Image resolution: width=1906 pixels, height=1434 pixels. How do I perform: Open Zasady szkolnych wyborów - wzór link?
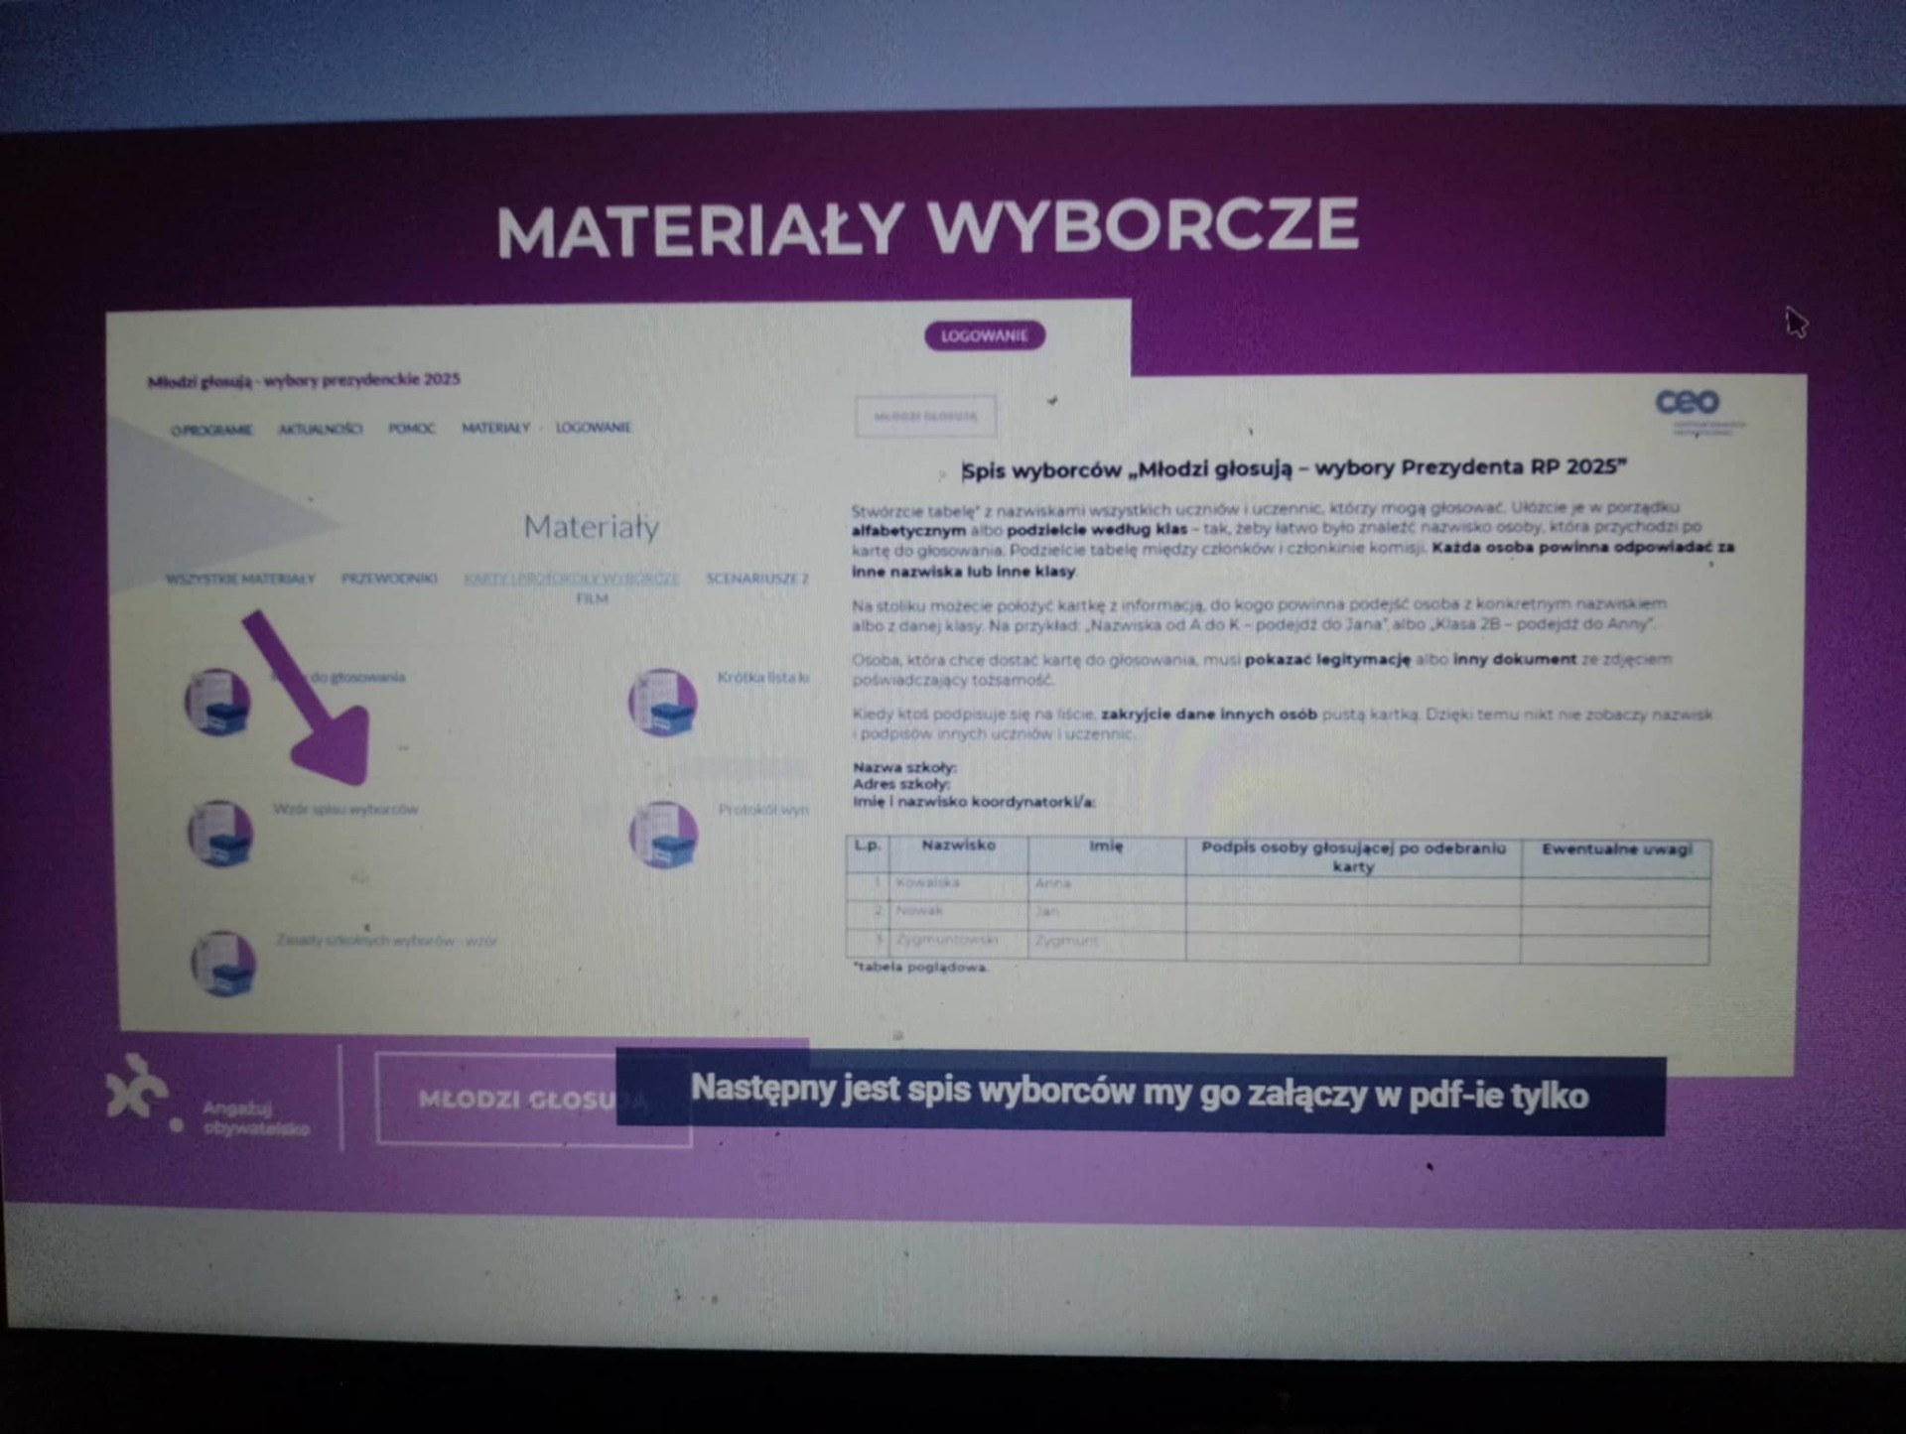(386, 940)
